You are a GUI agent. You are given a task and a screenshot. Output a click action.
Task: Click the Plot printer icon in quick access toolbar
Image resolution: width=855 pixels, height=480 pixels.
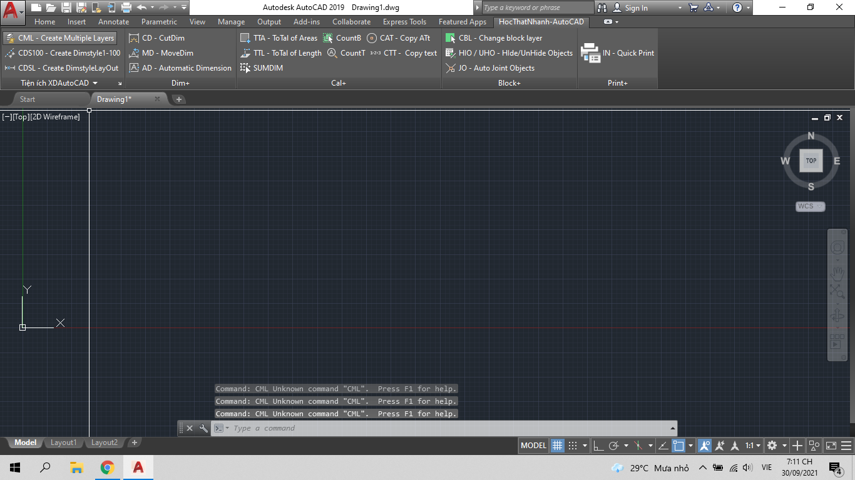(x=126, y=7)
